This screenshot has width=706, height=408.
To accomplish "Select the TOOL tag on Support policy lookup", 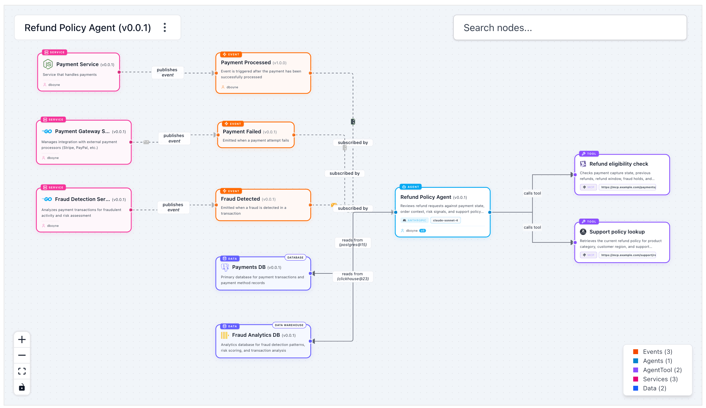I will click(589, 222).
